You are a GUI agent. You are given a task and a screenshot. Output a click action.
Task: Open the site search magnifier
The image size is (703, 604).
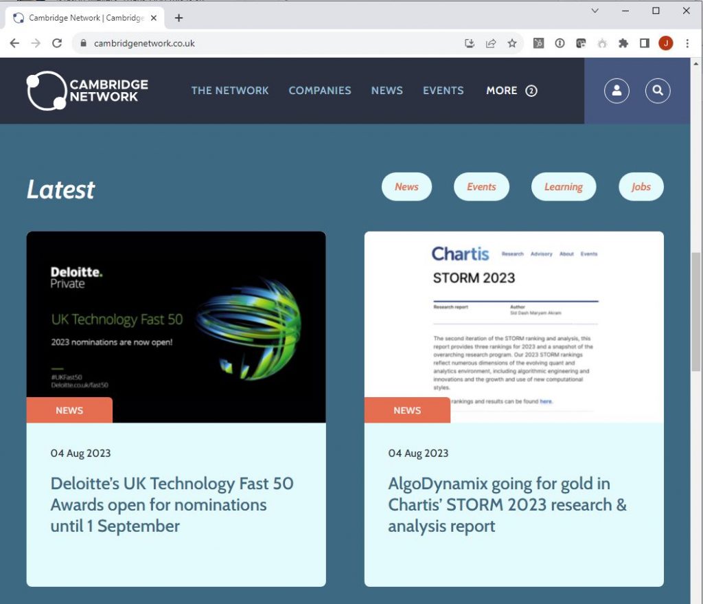pyautogui.click(x=658, y=91)
